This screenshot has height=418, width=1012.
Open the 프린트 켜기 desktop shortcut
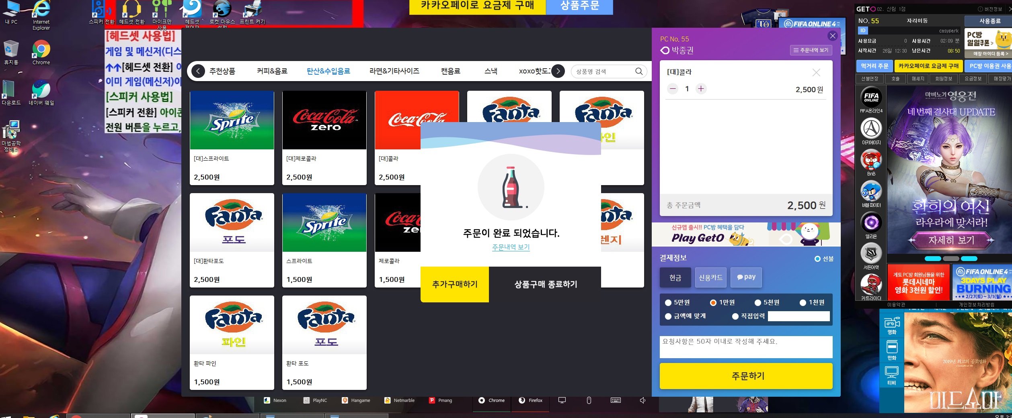point(252,12)
